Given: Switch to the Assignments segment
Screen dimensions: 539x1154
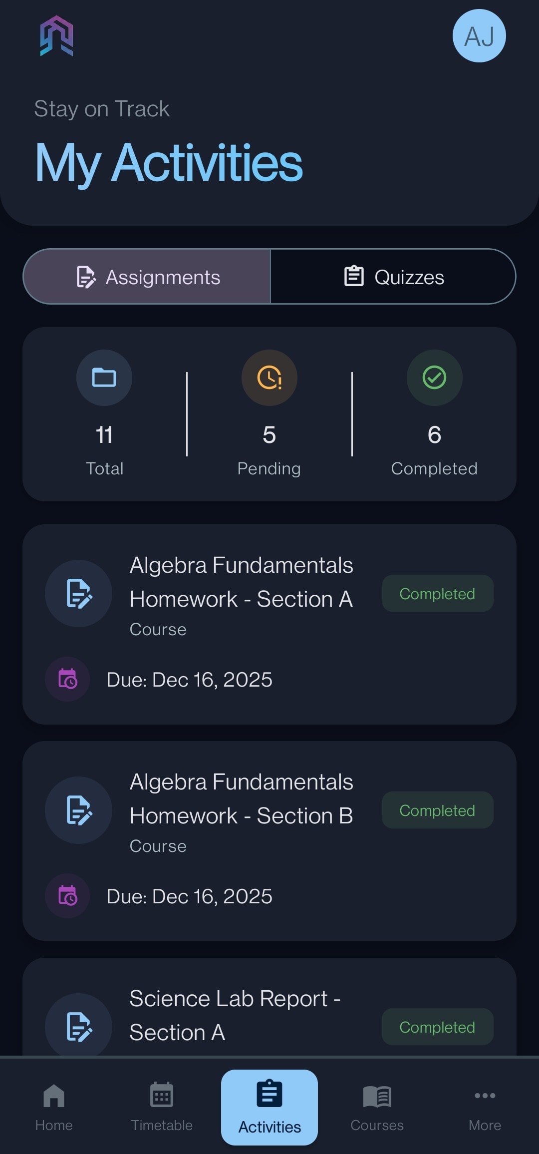Looking at the screenshot, I should (147, 277).
